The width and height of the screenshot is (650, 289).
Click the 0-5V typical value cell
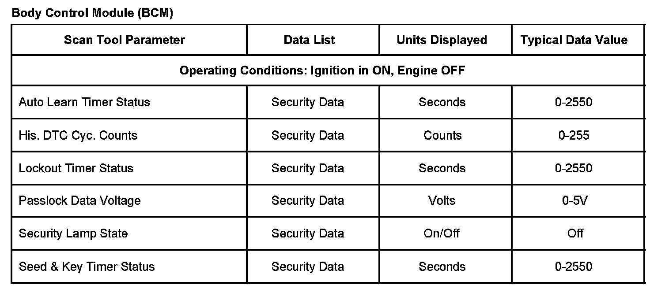point(575,201)
